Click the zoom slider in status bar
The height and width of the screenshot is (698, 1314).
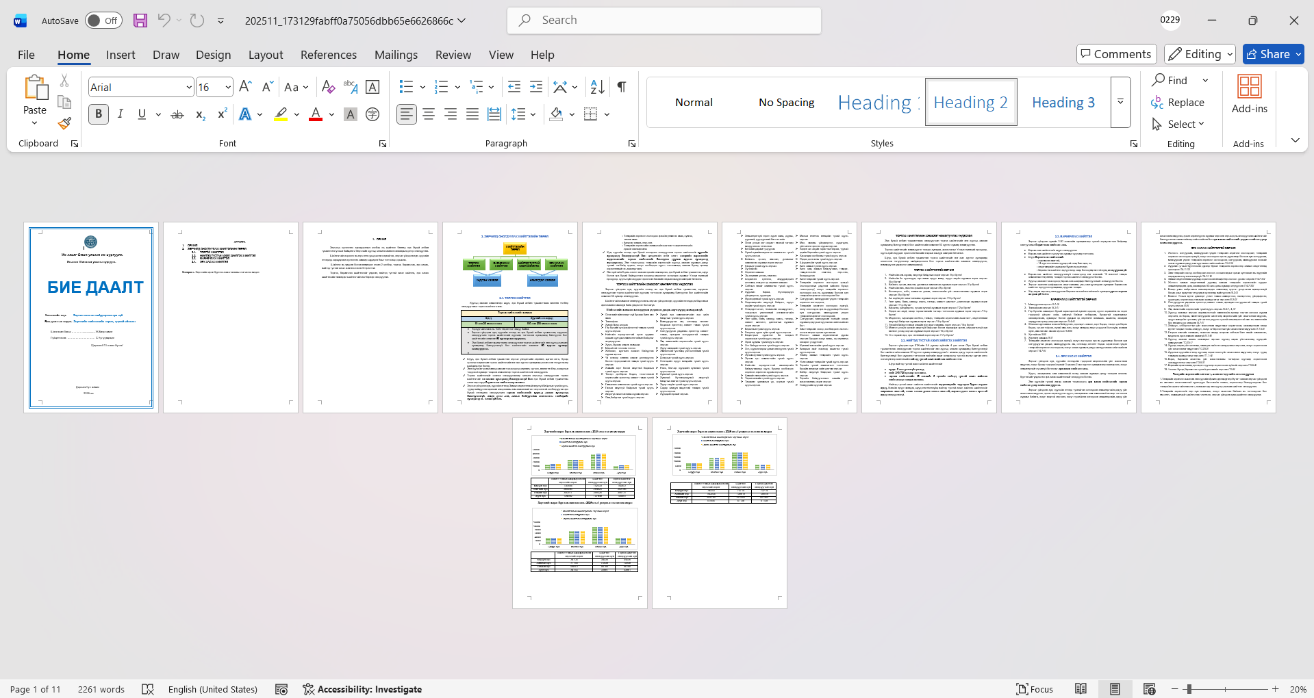pos(1225,689)
